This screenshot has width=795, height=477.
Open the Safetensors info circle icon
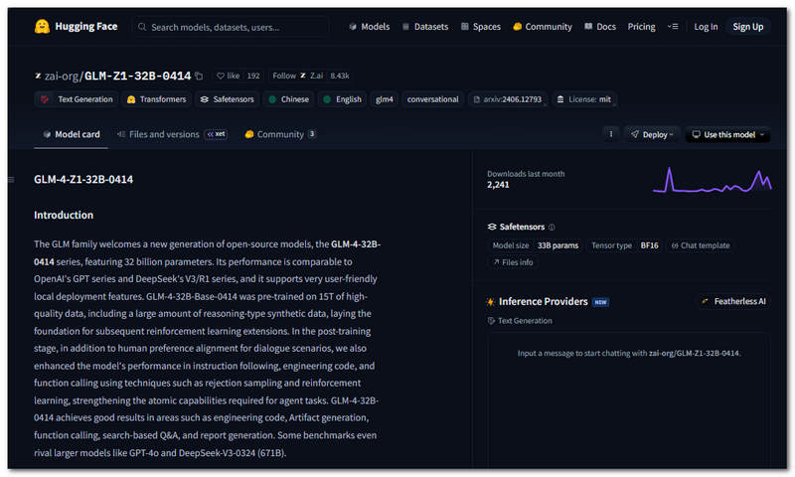point(552,227)
